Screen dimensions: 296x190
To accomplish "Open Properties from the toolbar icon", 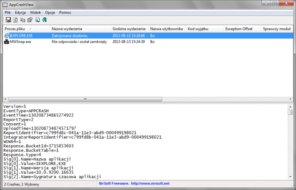I will coord(30,20).
